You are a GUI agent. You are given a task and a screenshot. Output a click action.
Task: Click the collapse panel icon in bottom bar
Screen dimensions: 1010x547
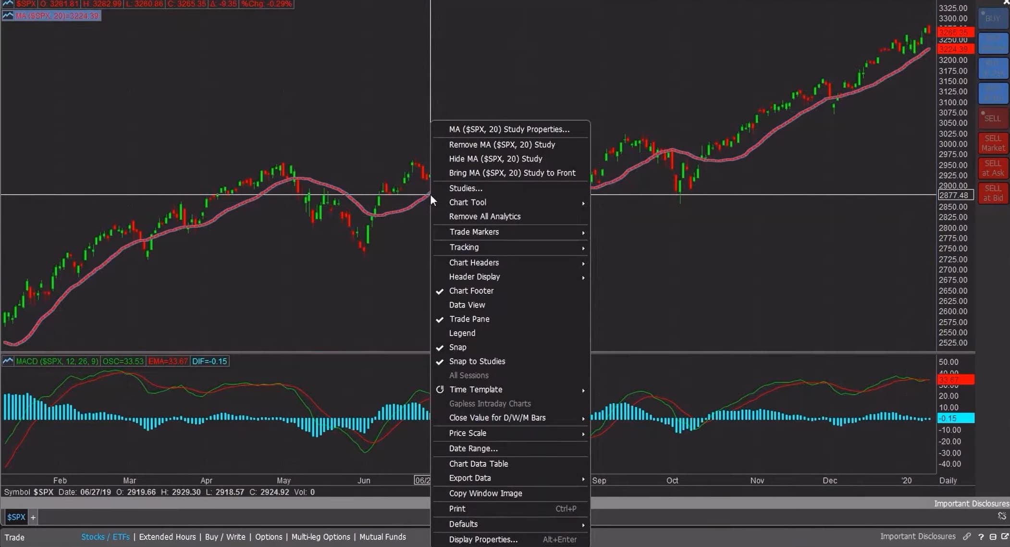[x=993, y=537]
